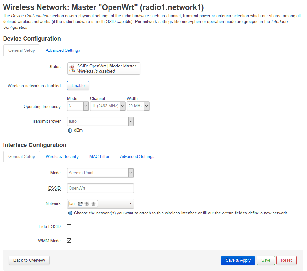Select Interface Configuration General Setup tab
The width and height of the screenshot is (307, 271).
[21, 157]
